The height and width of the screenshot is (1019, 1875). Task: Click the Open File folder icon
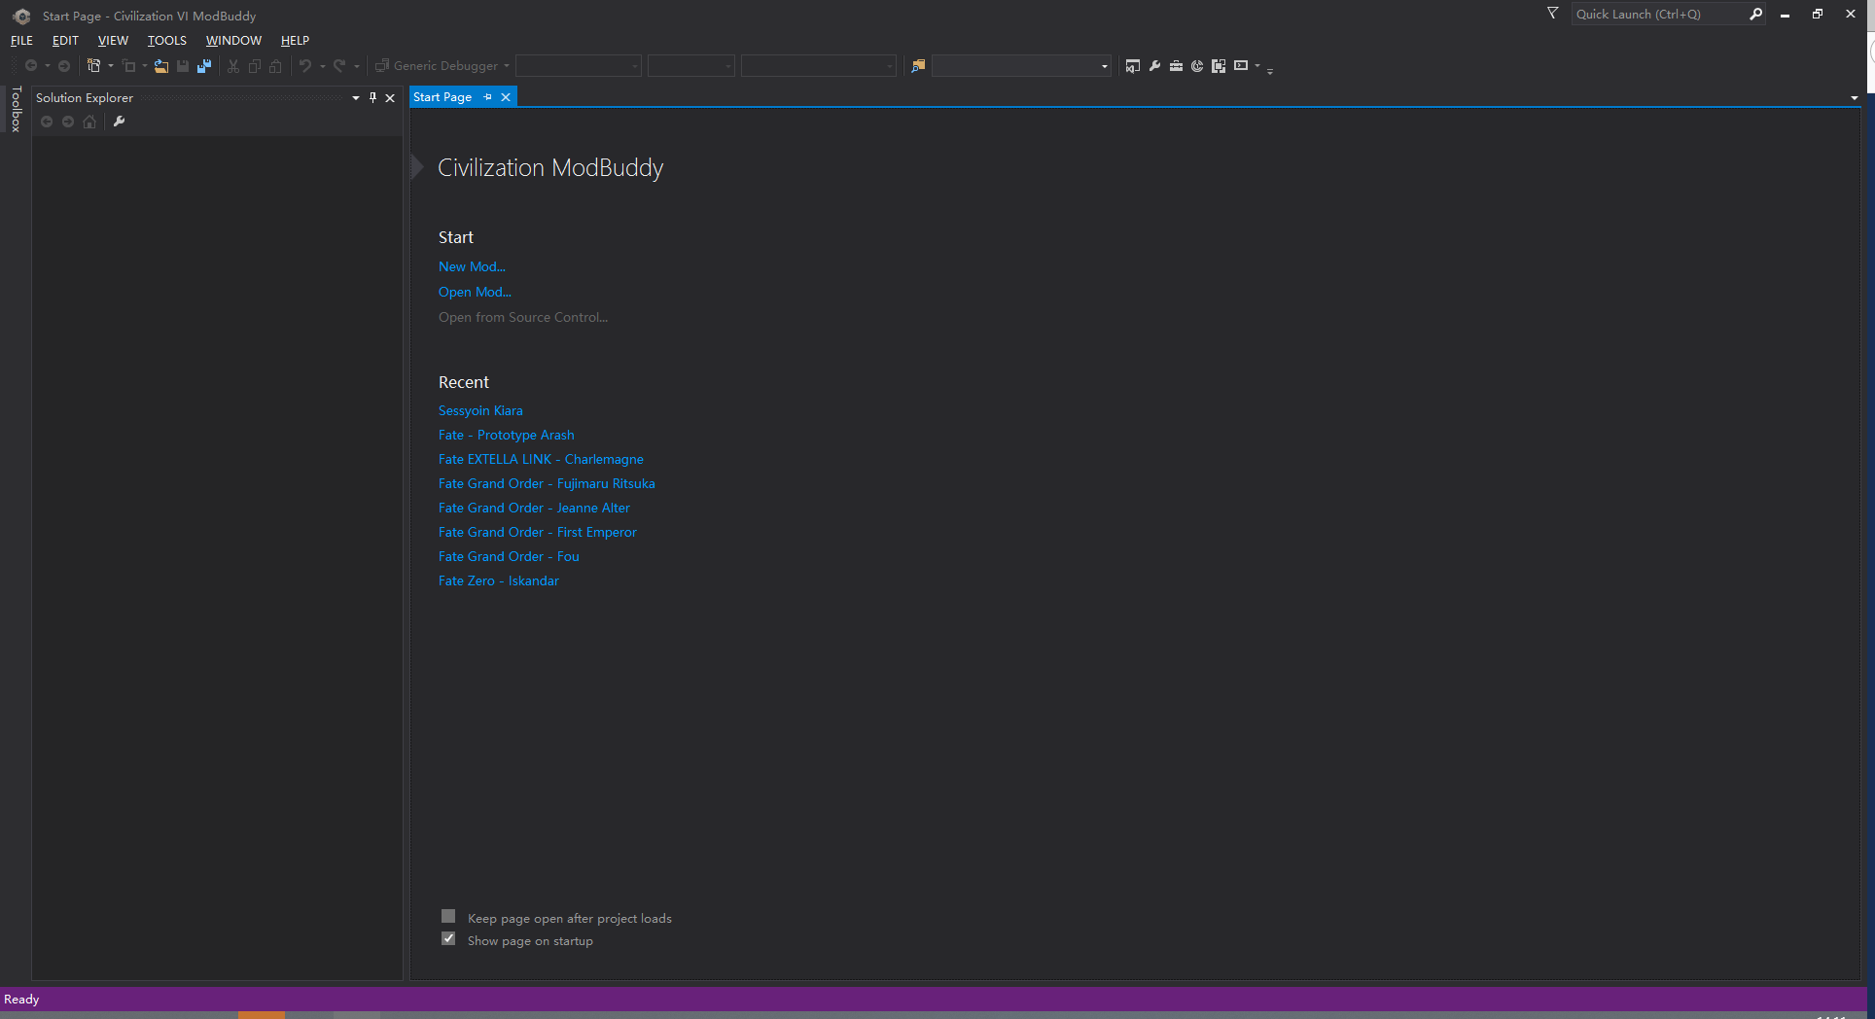tap(161, 66)
